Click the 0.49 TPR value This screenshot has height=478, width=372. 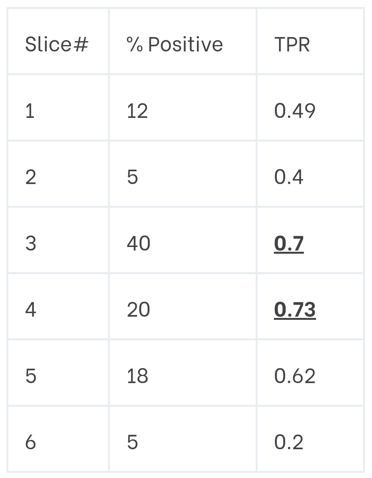[x=295, y=111]
